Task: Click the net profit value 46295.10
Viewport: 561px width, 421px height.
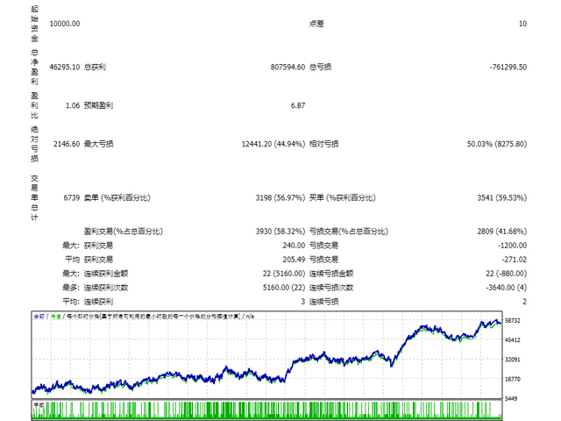Action: (65, 67)
